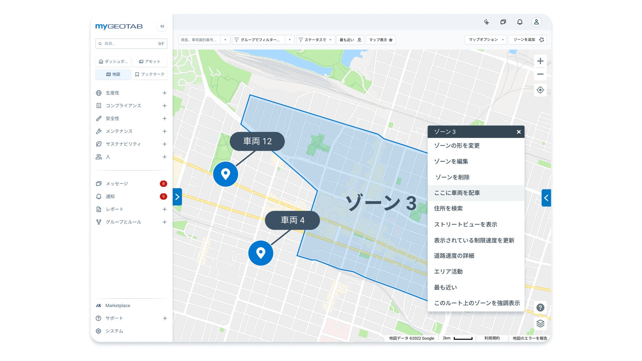Click the myGEOTAB logo
Image resolution: width=642 pixels, height=361 pixels.
click(x=119, y=26)
